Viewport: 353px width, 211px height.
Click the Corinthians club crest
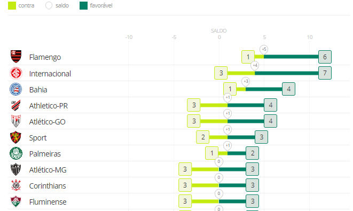click(x=16, y=185)
